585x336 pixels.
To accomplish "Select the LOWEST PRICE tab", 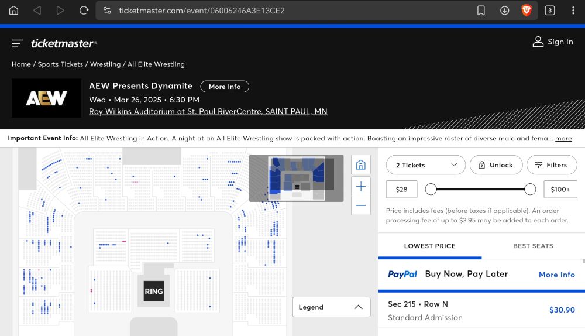I will 430,246.
